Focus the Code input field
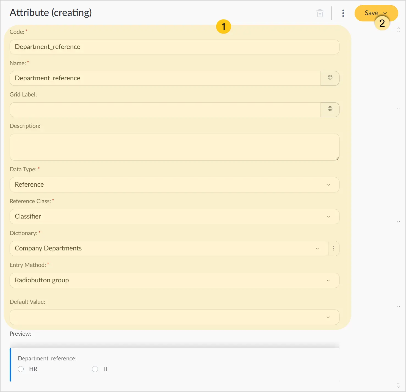 (174, 47)
